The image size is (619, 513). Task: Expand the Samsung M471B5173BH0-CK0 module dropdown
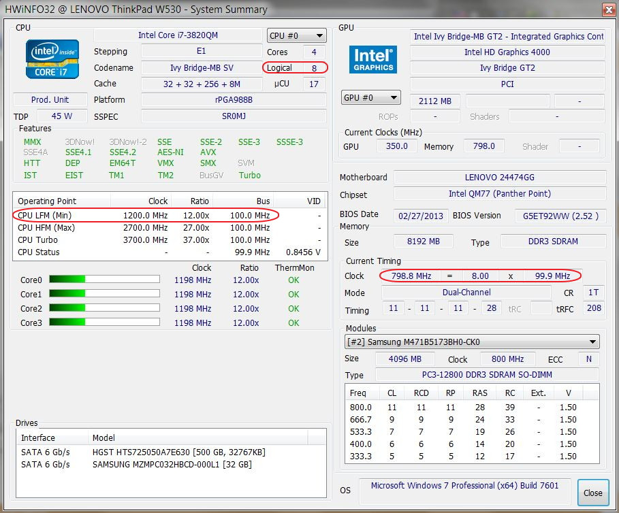472,342
